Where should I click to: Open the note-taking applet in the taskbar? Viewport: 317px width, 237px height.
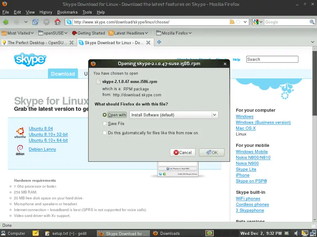pyautogui.click(x=36, y=233)
